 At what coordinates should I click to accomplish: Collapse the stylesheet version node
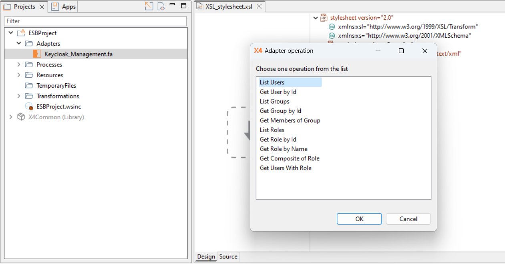(316, 18)
